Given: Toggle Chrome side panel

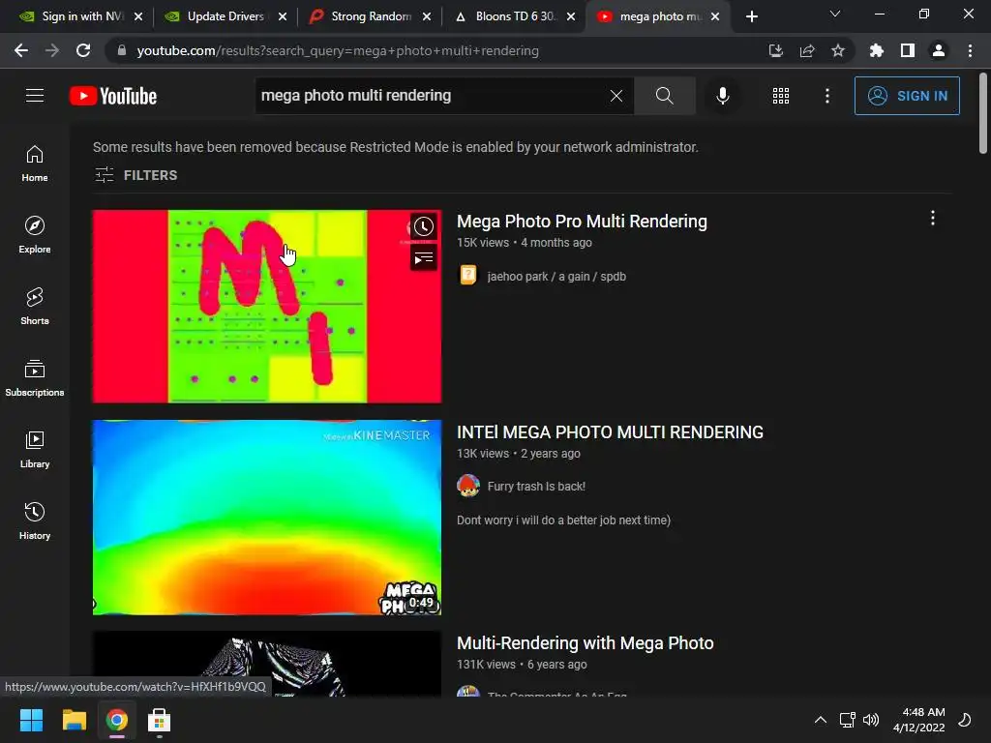Looking at the screenshot, I should click(908, 50).
